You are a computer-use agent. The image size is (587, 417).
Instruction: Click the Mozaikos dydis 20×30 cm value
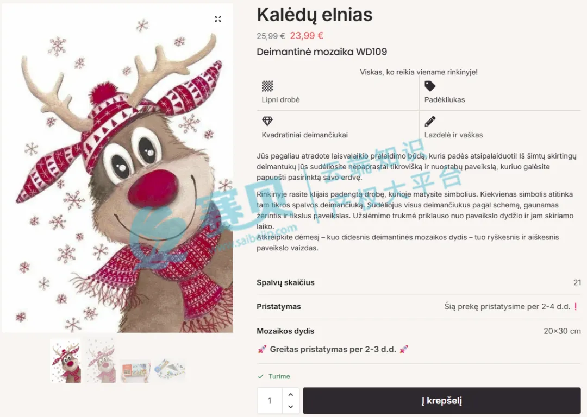[562, 331]
